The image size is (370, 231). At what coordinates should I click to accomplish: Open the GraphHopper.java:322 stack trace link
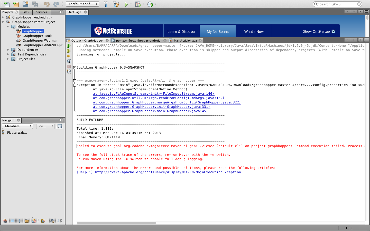(167, 102)
